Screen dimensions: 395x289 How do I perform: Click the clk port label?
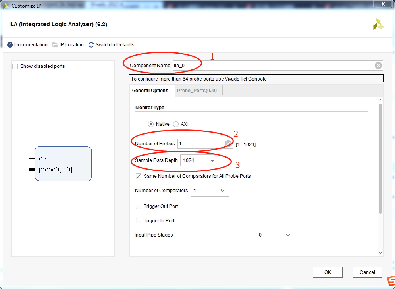[x=43, y=158]
